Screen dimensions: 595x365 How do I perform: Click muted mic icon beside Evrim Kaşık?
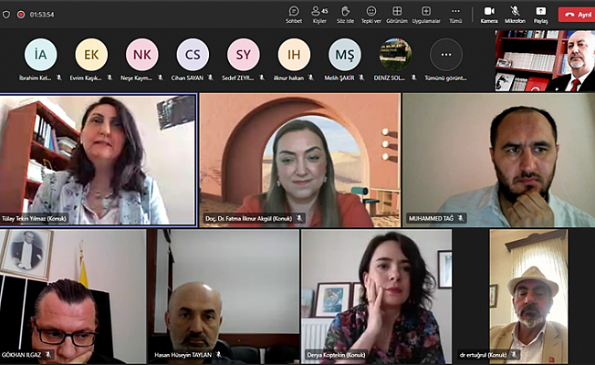coord(110,78)
